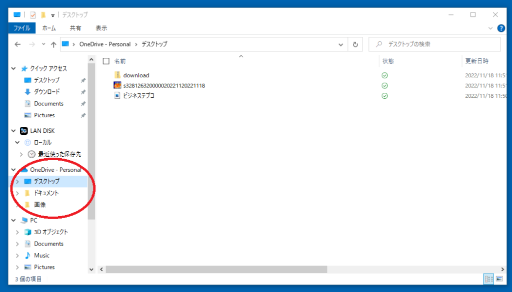The width and height of the screenshot is (512, 292).
Task: Expand the ribbon with the chevron
Action: coord(490,28)
